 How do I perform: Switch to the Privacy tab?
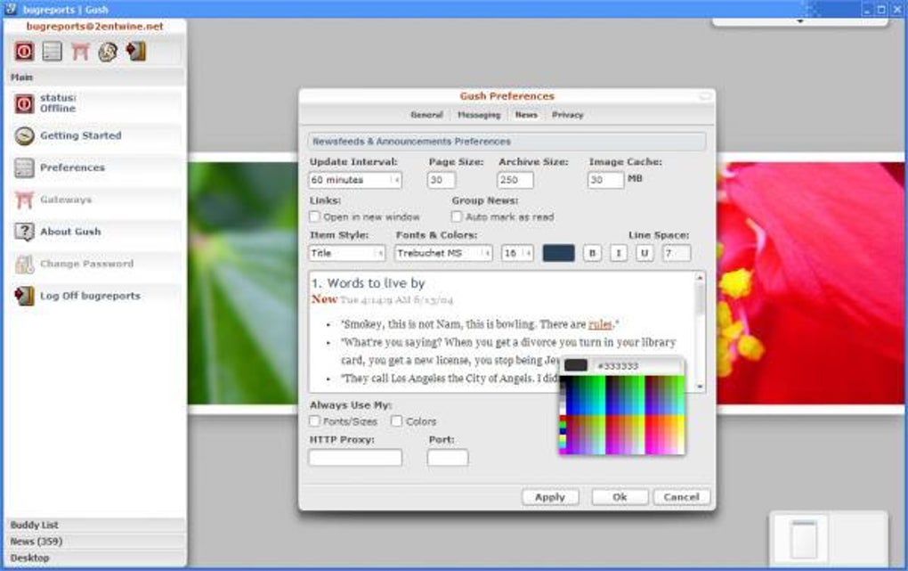pos(568,115)
